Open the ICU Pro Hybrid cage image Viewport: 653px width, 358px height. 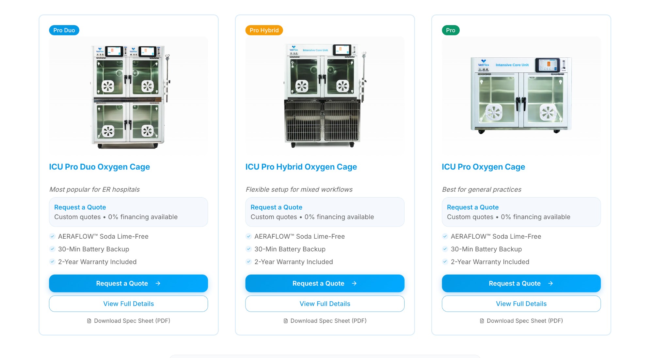(325, 95)
